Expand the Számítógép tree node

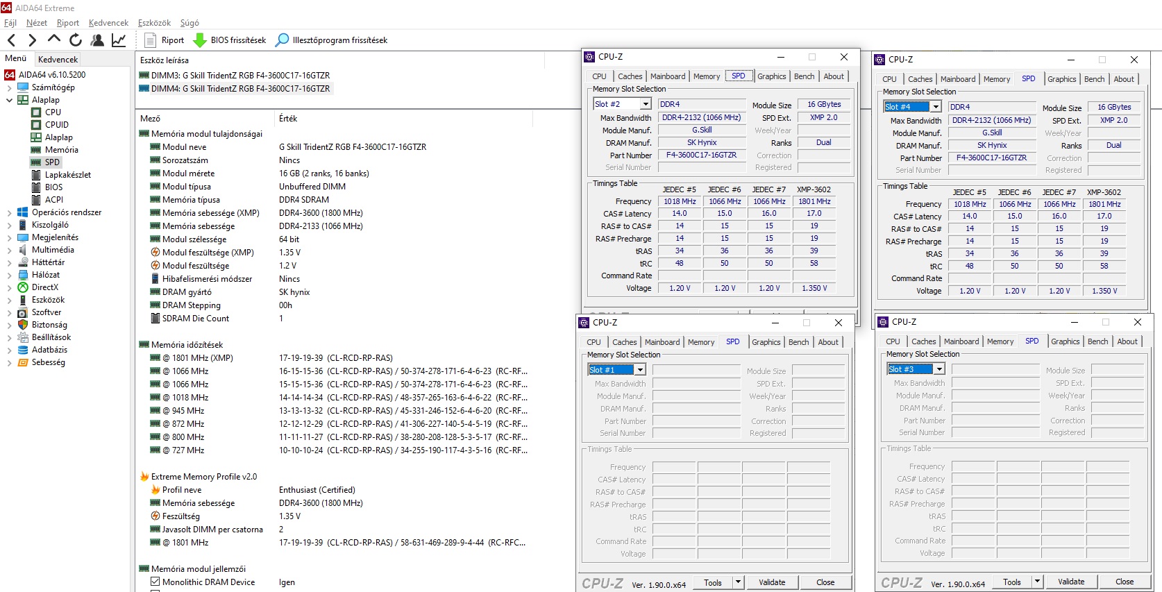pyautogui.click(x=9, y=88)
